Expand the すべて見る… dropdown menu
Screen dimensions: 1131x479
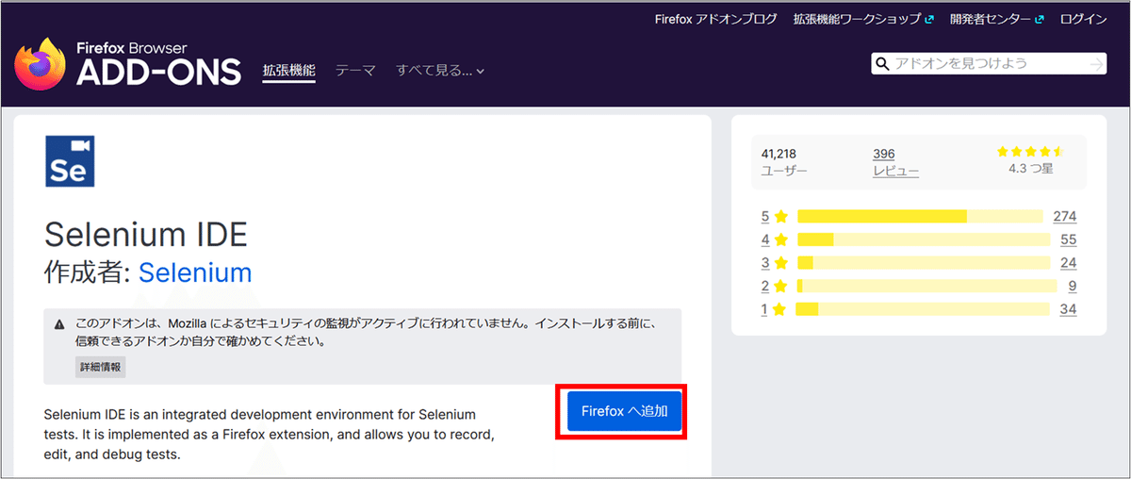(440, 71)
